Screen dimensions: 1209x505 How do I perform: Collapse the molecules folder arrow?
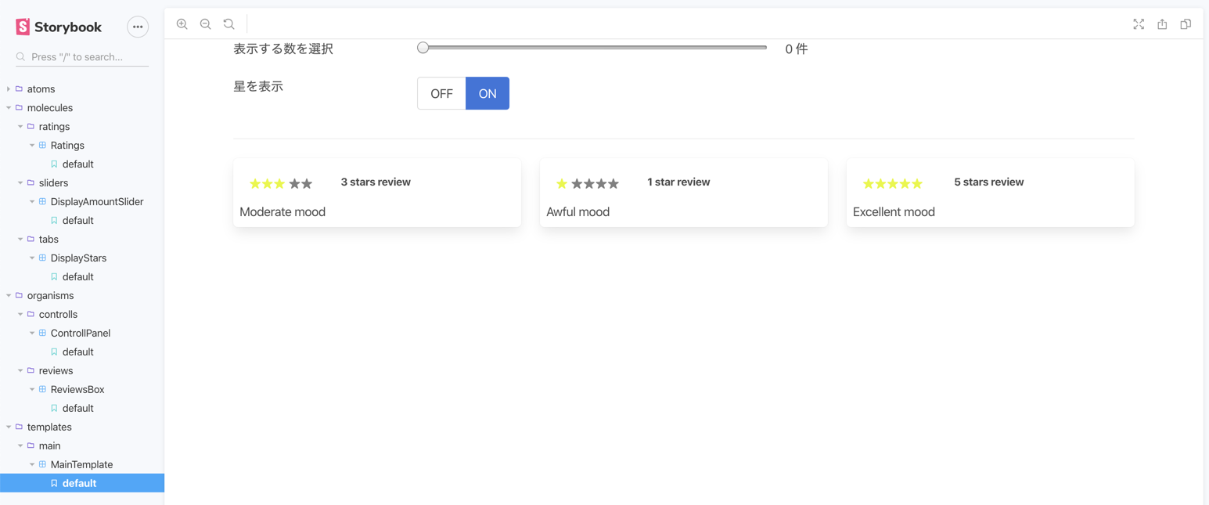(9, 108)
